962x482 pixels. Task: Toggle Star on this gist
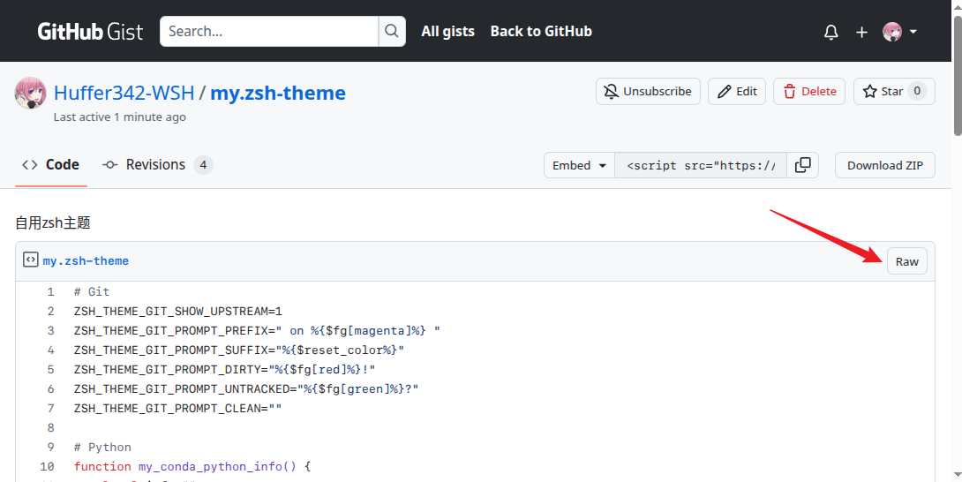(x=883, y=92)
